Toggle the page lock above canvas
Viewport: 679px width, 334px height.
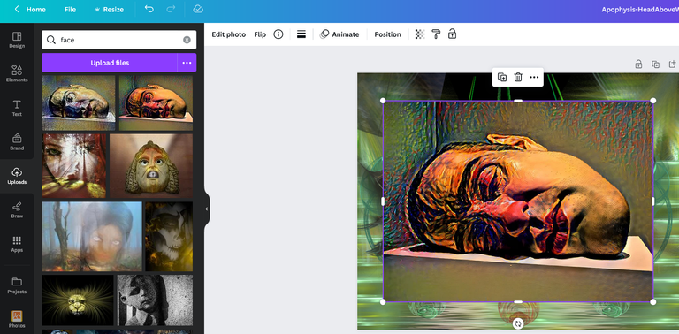638,65
